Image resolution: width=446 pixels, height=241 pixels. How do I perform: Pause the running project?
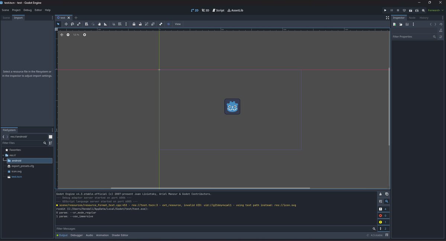(391, 10)
